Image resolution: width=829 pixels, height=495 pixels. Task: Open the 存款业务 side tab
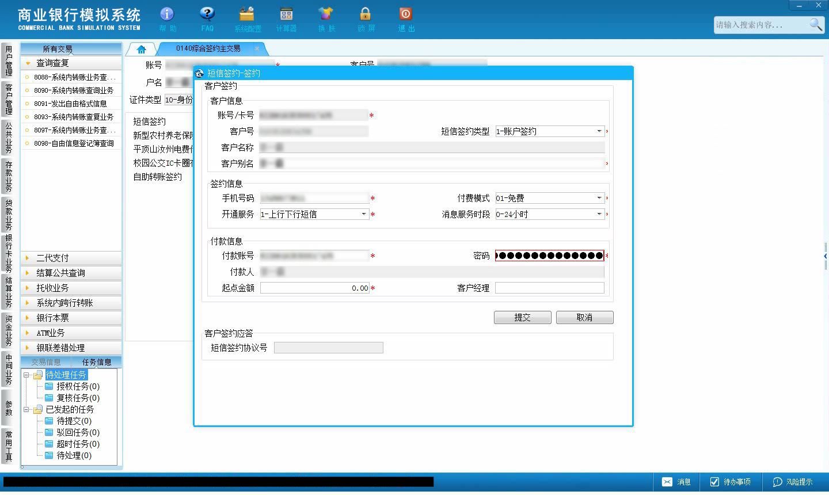click(x=9, y=176)
